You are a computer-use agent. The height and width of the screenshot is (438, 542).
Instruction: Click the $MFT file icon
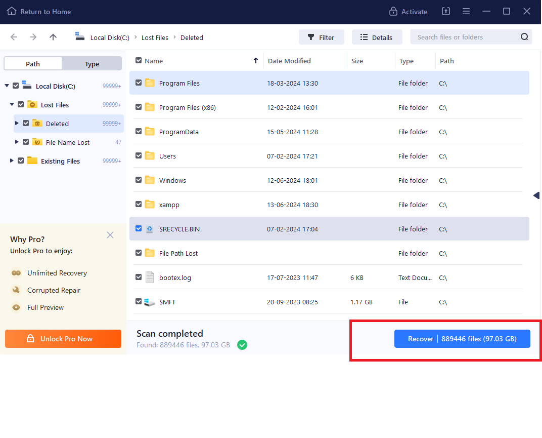(149, 302)
